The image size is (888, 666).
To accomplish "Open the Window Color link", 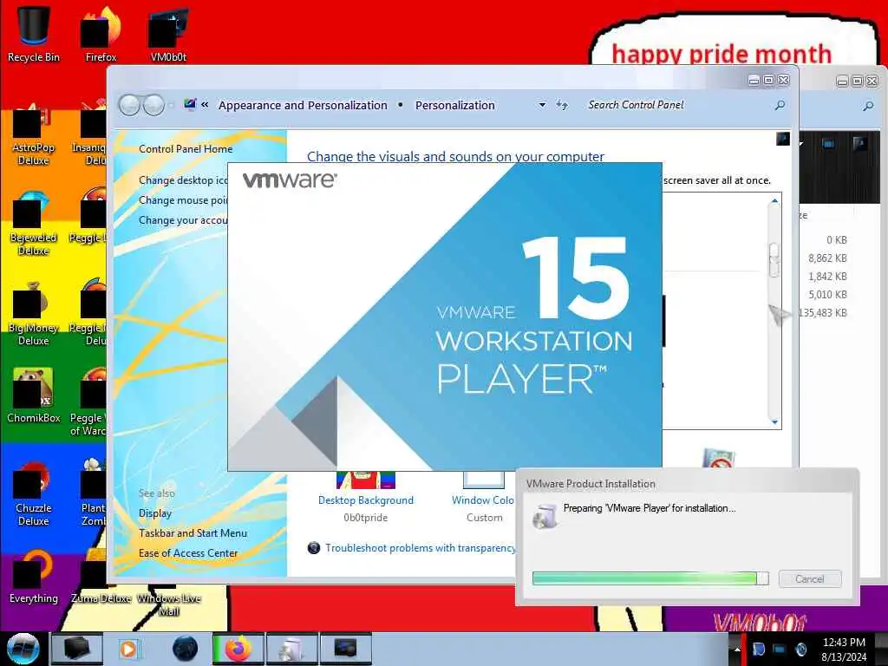I will coord(483,500).
